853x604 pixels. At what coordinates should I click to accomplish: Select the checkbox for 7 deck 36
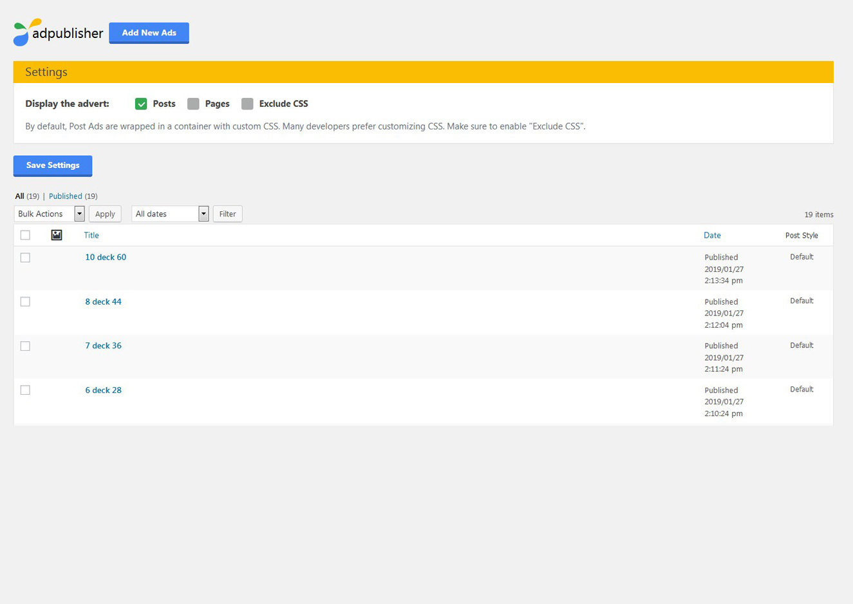tap(25, 346)
